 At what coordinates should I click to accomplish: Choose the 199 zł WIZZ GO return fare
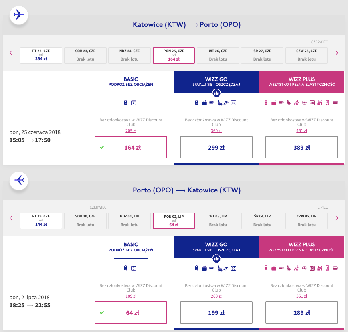216,312
